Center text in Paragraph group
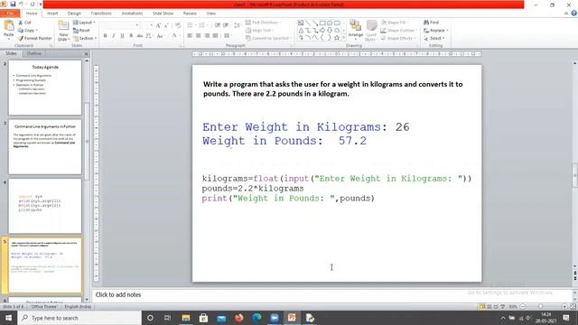Screen dimensions: 578x325 click(x=199, y=36)
